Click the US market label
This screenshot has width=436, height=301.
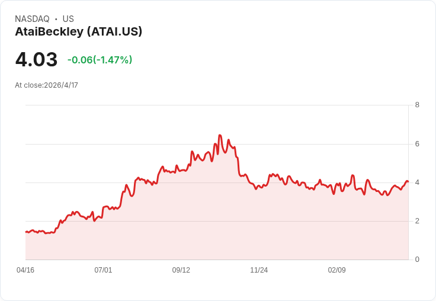[68, 19]
